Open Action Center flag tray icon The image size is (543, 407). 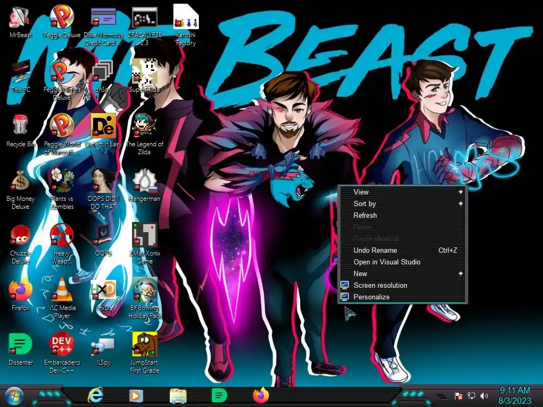coord(459,396)
